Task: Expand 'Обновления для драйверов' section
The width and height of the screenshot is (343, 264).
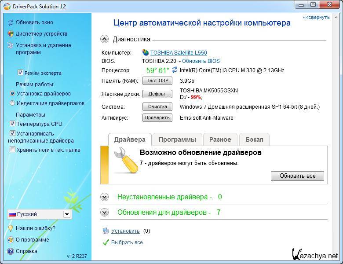Action: tap(104, 212)
